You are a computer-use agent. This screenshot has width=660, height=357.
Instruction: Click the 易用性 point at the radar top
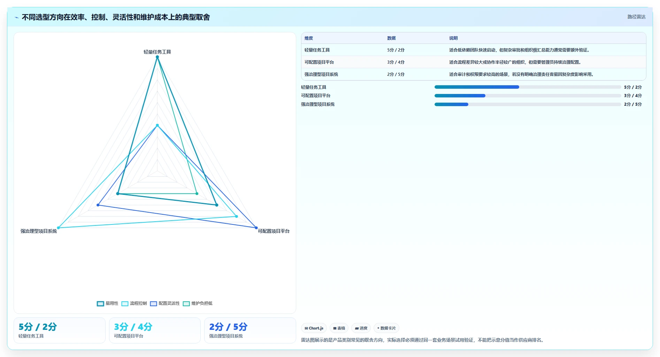[157, 57]
